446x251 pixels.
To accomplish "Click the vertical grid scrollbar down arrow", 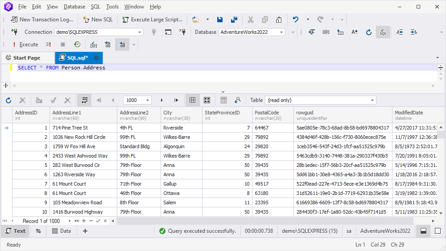I will tap(441, 213).
